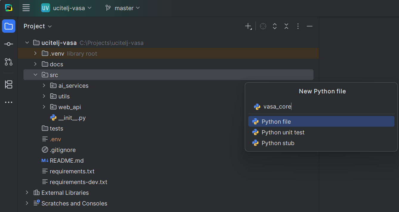
Task: Collapse all items in the Project tree
Action: pyautogui.click(x=286, y=26)
